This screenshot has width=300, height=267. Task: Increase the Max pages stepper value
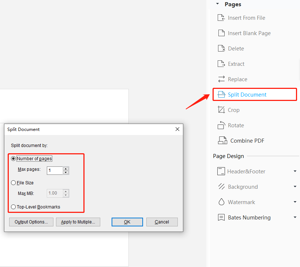tap(65, 169)
